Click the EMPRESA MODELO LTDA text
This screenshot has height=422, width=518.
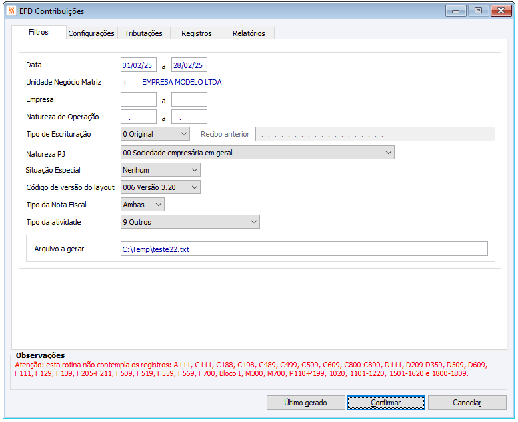(182, 82)
